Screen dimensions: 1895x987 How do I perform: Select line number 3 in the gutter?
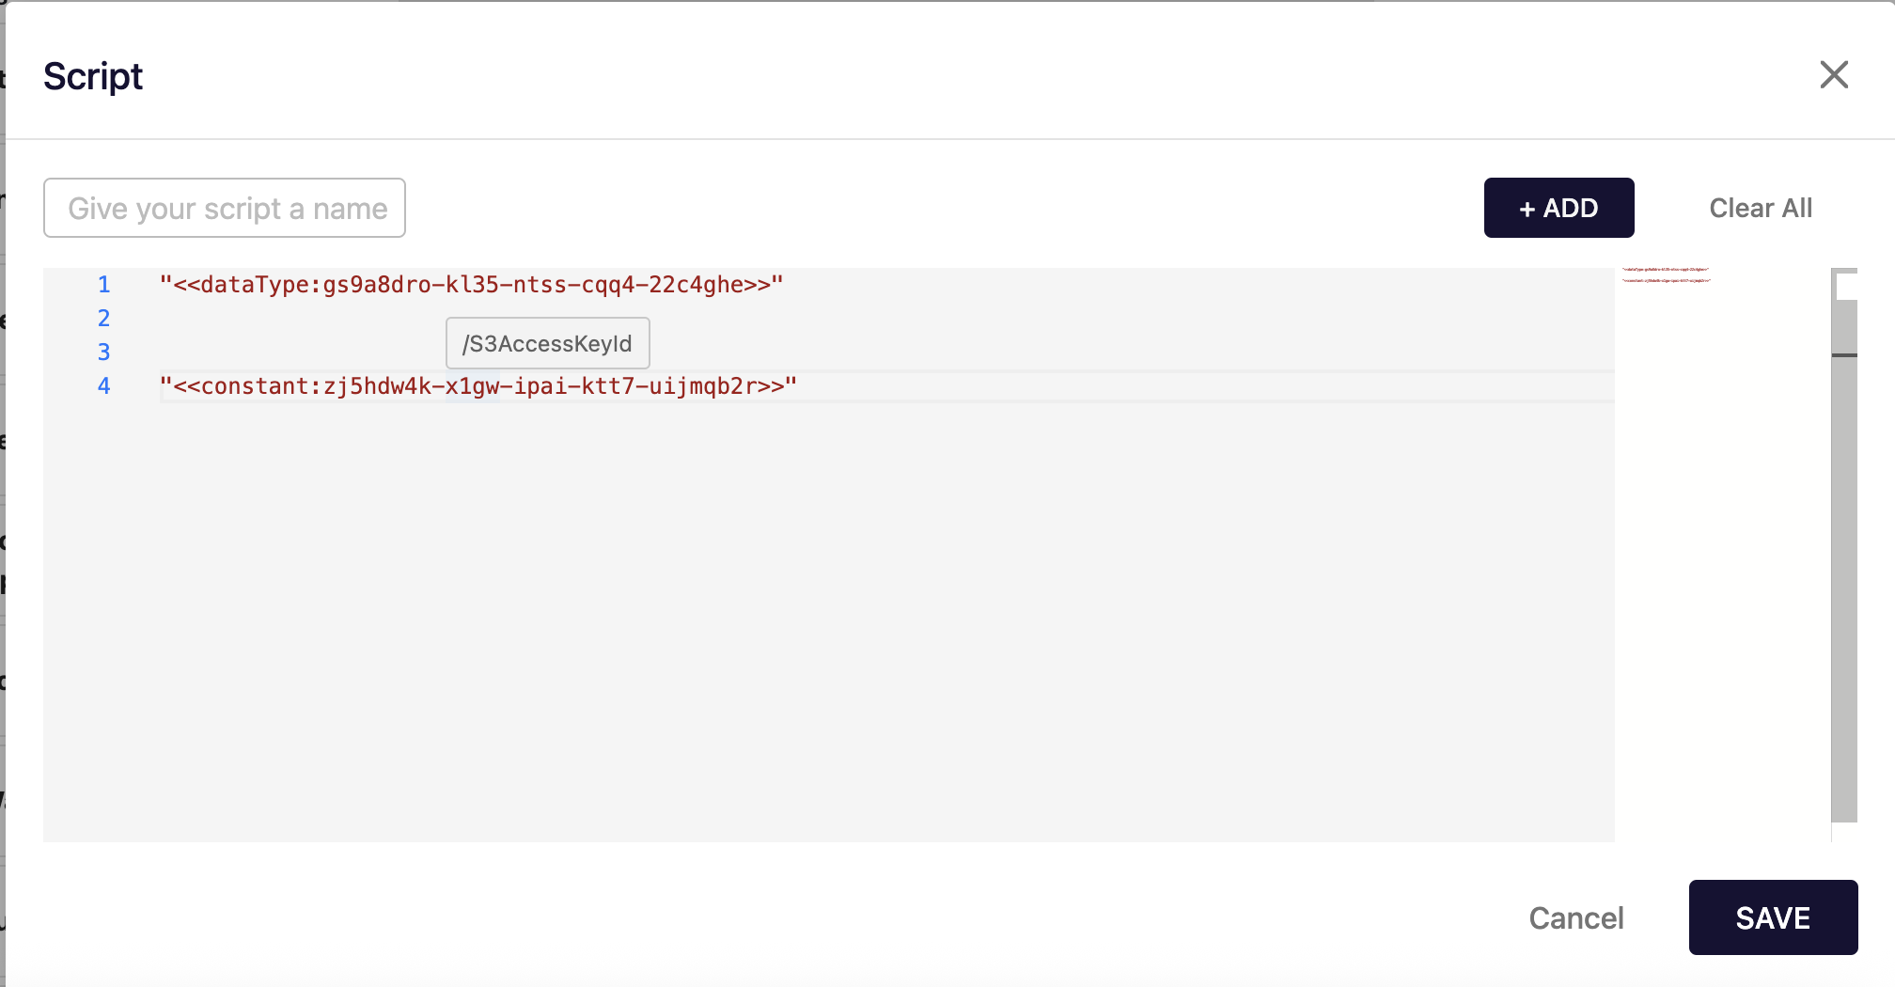[x=103, y=352]
